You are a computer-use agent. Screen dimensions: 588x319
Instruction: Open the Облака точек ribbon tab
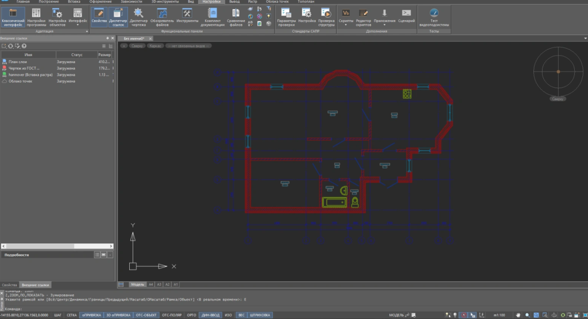pyautogui.click(x=277, y=2)
